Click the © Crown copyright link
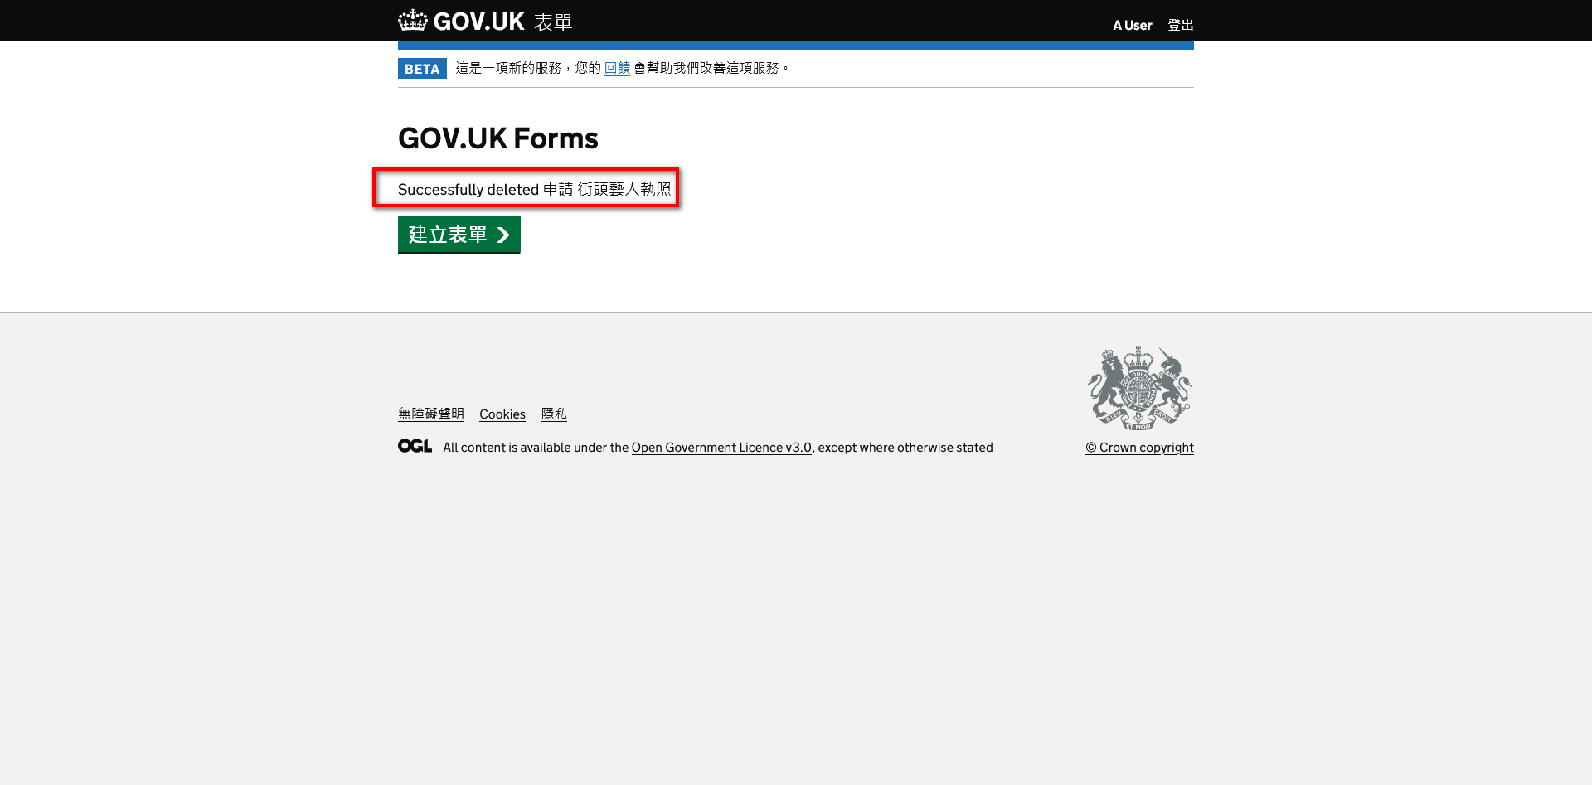Image resolution: width=1592 pixels, height=785 pixels. click(1139, 448)
